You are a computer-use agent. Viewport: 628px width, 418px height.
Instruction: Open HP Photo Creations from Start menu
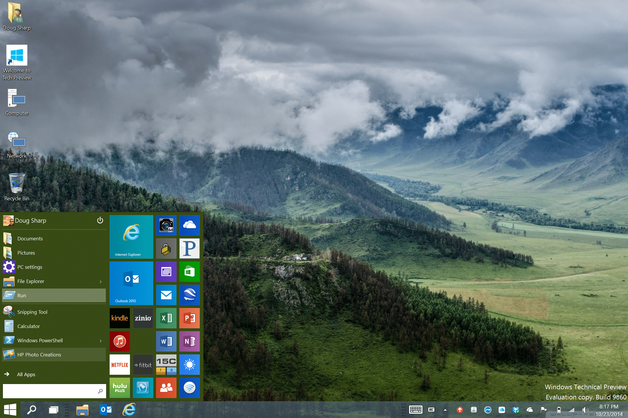coord(54,355)
